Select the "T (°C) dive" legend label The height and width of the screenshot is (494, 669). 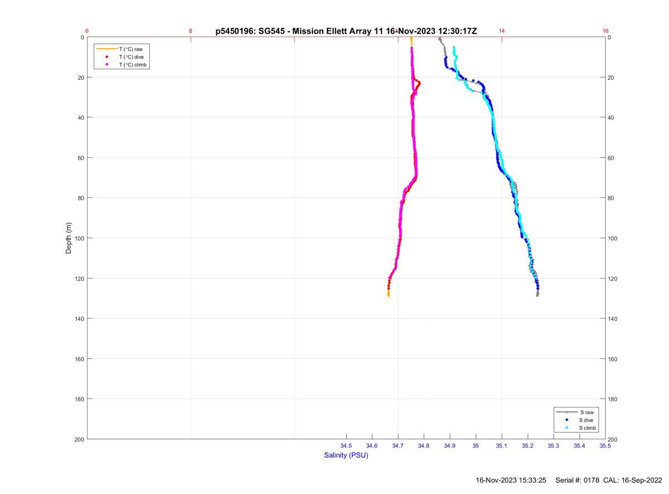point(132,57)
